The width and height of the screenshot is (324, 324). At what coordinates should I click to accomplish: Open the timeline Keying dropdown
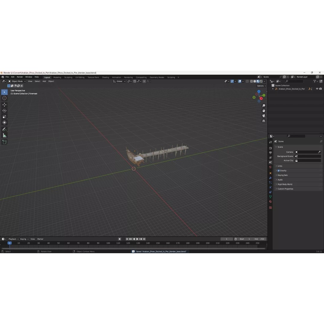point(24,239)
